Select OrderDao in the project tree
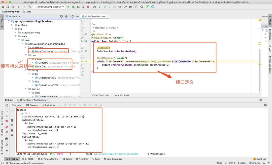 tap(40, 66)
